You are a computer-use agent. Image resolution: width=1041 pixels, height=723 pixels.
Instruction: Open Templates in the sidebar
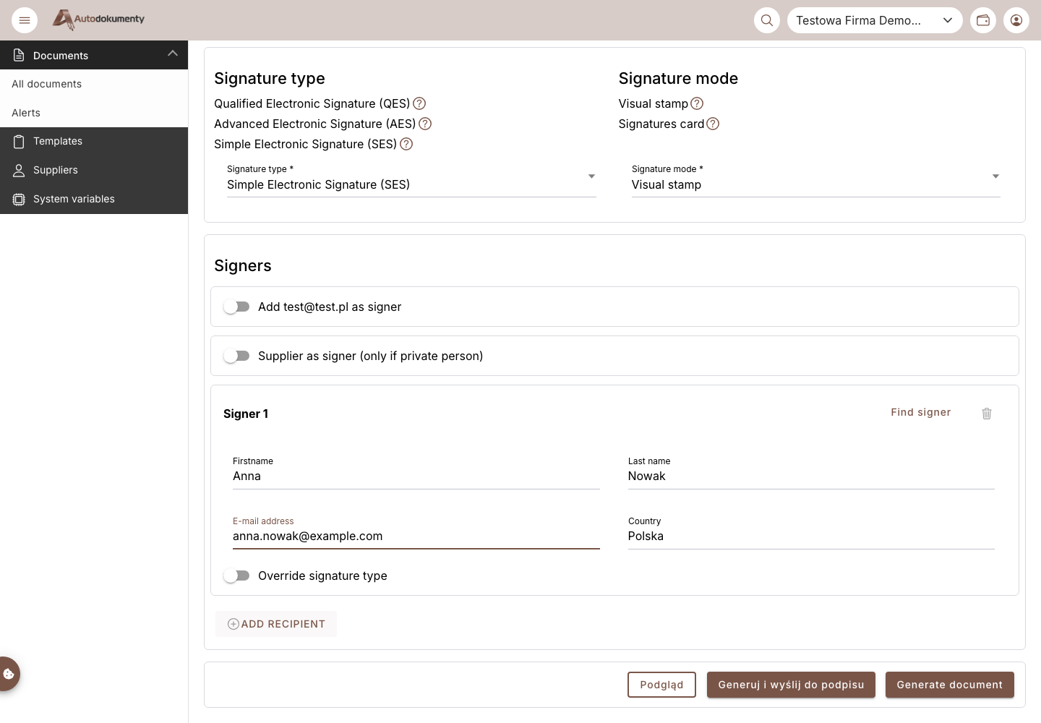[94, 142]
